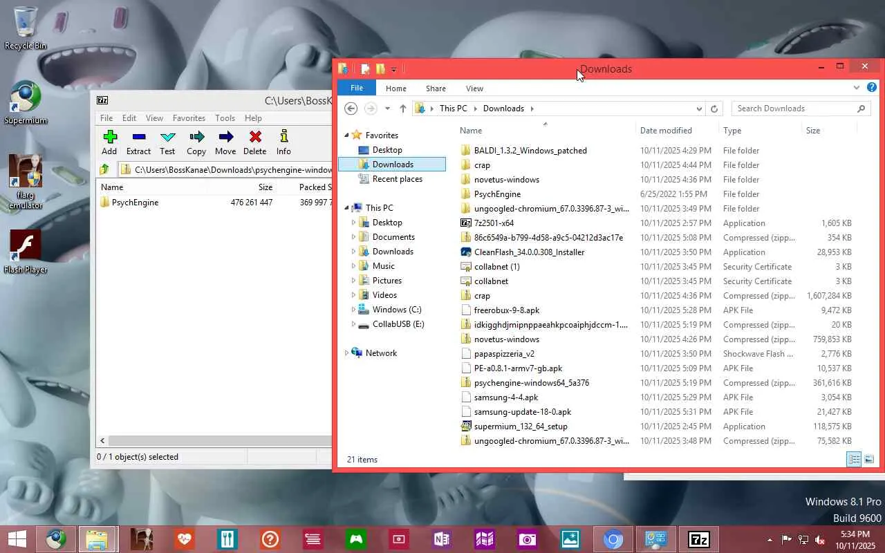Select the Recycle Bin desktop icon
The height and width of the screenshot is (553, 885).
(26, 28)
